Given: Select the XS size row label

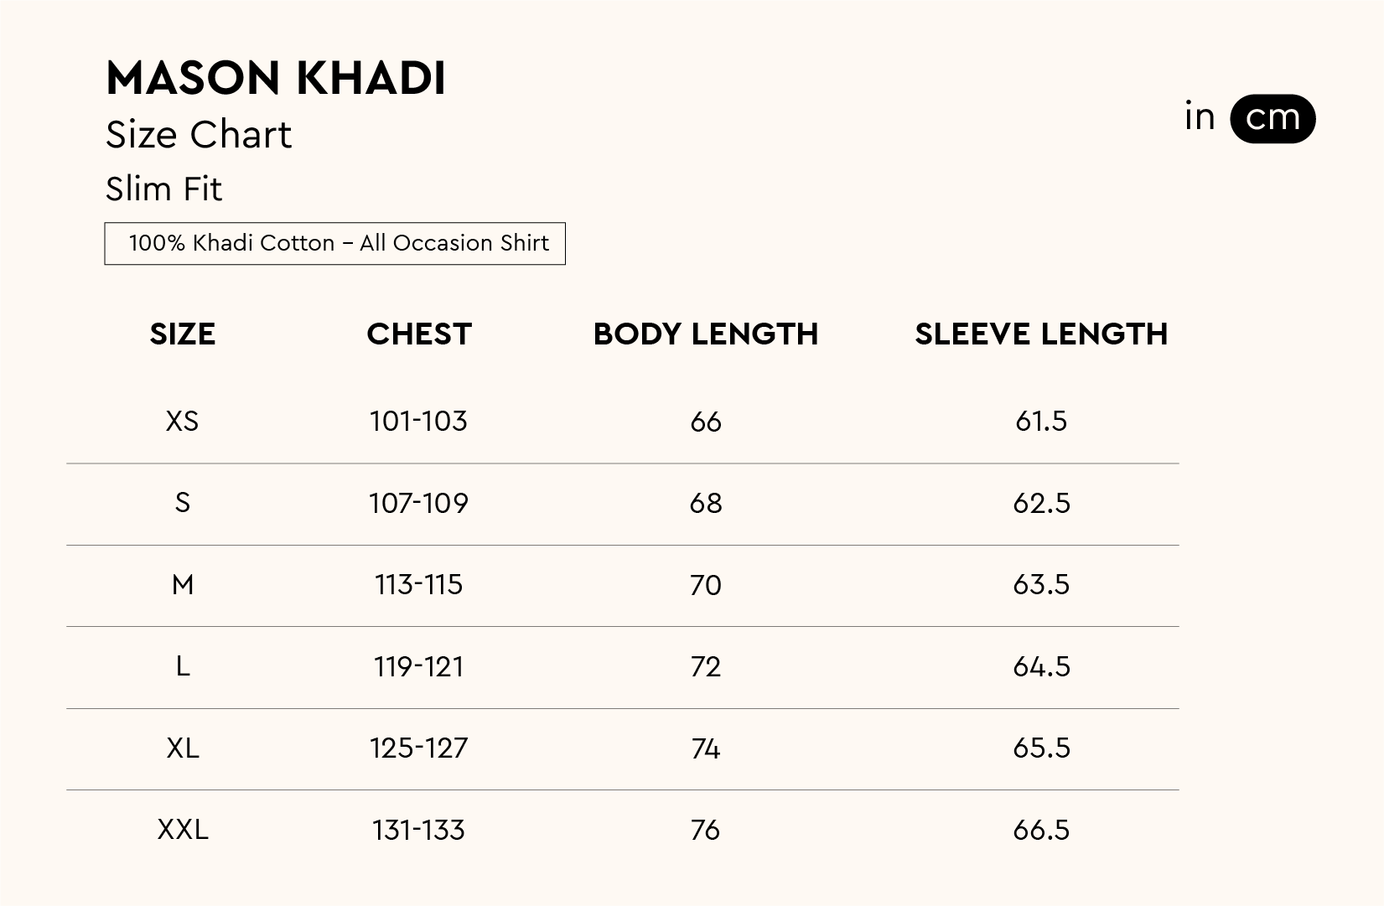Looking at the screenshot, I should pos(183,421).
